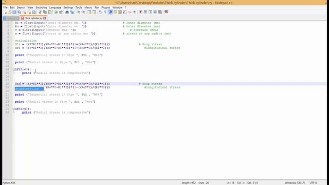
Task: Open the Macro menu
Action: tap(88, 8)
